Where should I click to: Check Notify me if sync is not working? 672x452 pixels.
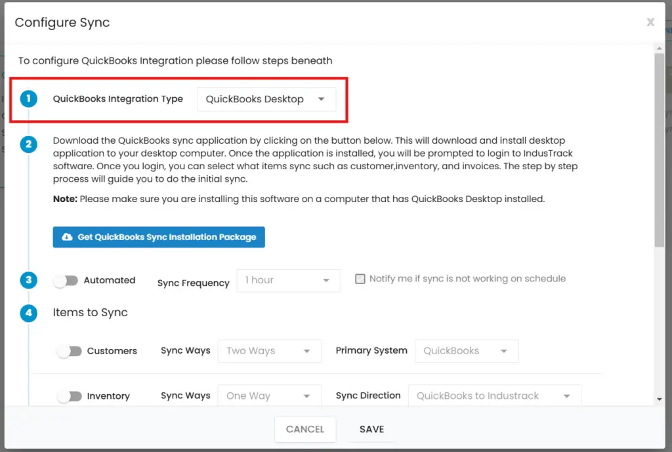click(x=360, y=279)
